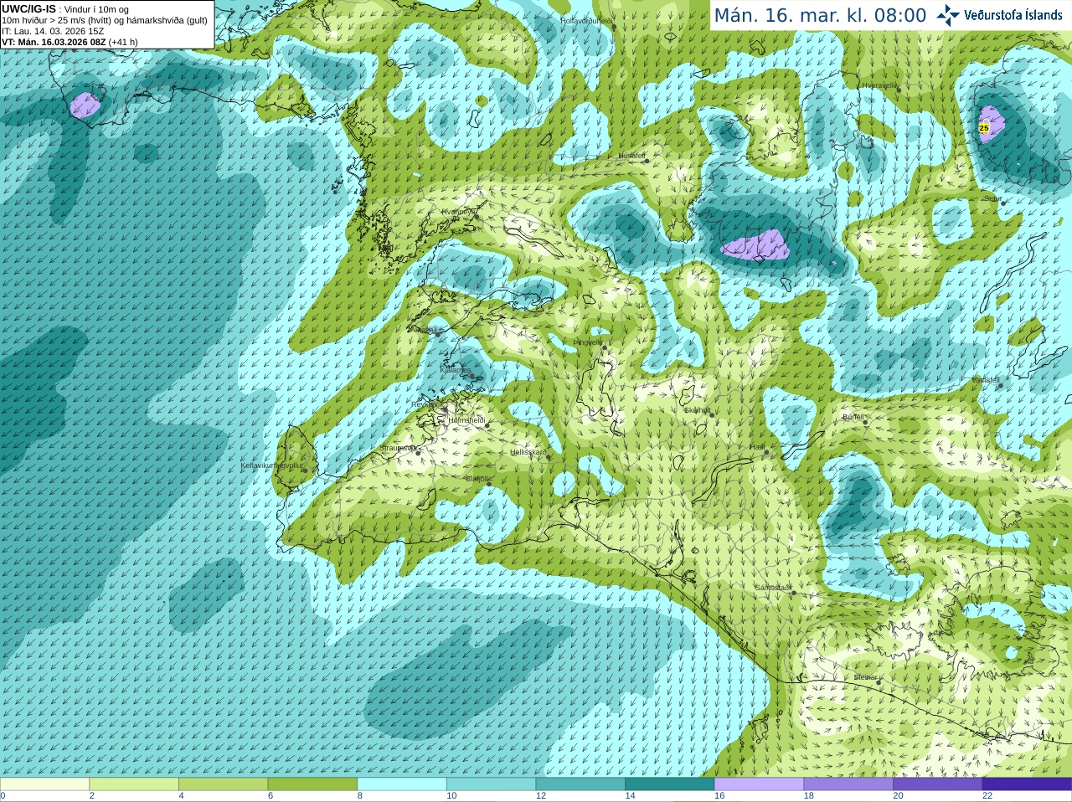Click the 18–20 m/s purple legend swatch

[848, 784]
